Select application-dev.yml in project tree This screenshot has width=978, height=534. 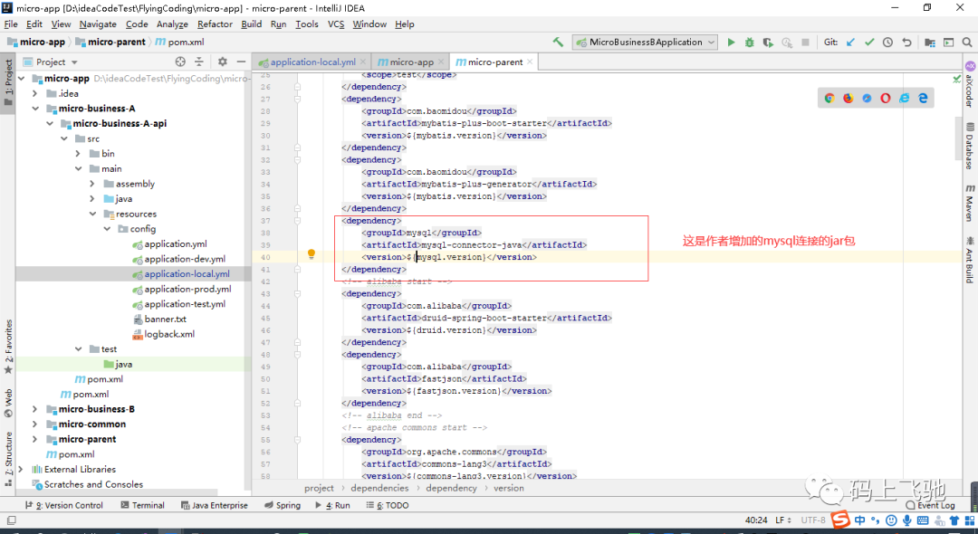tap(179, 259)
